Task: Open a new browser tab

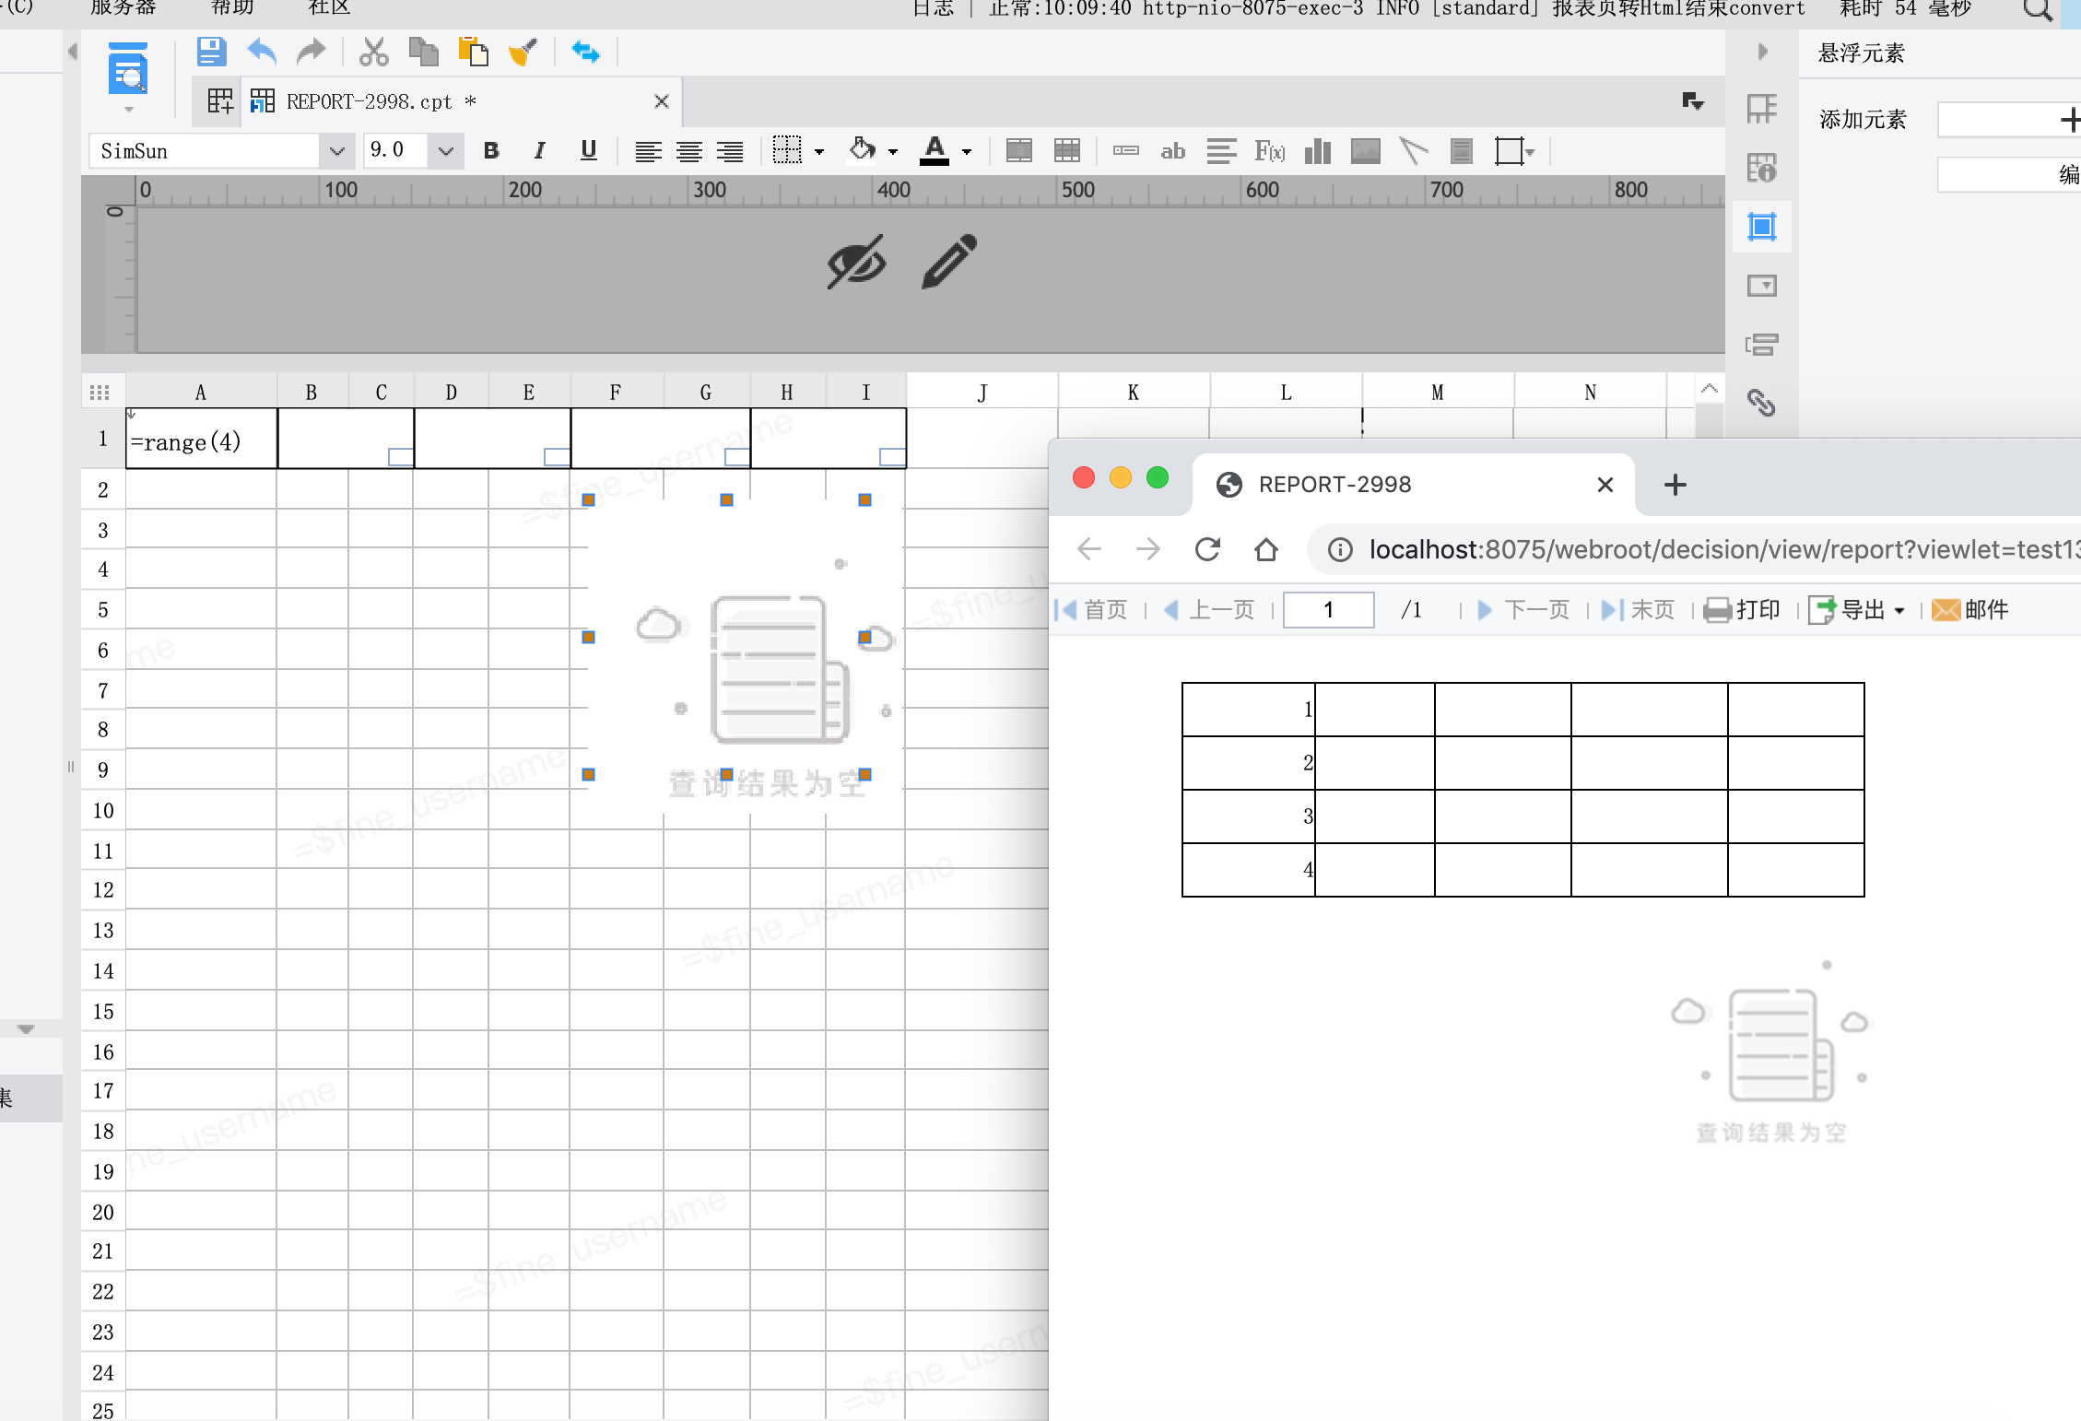Action: click(x=1675, y=485)
